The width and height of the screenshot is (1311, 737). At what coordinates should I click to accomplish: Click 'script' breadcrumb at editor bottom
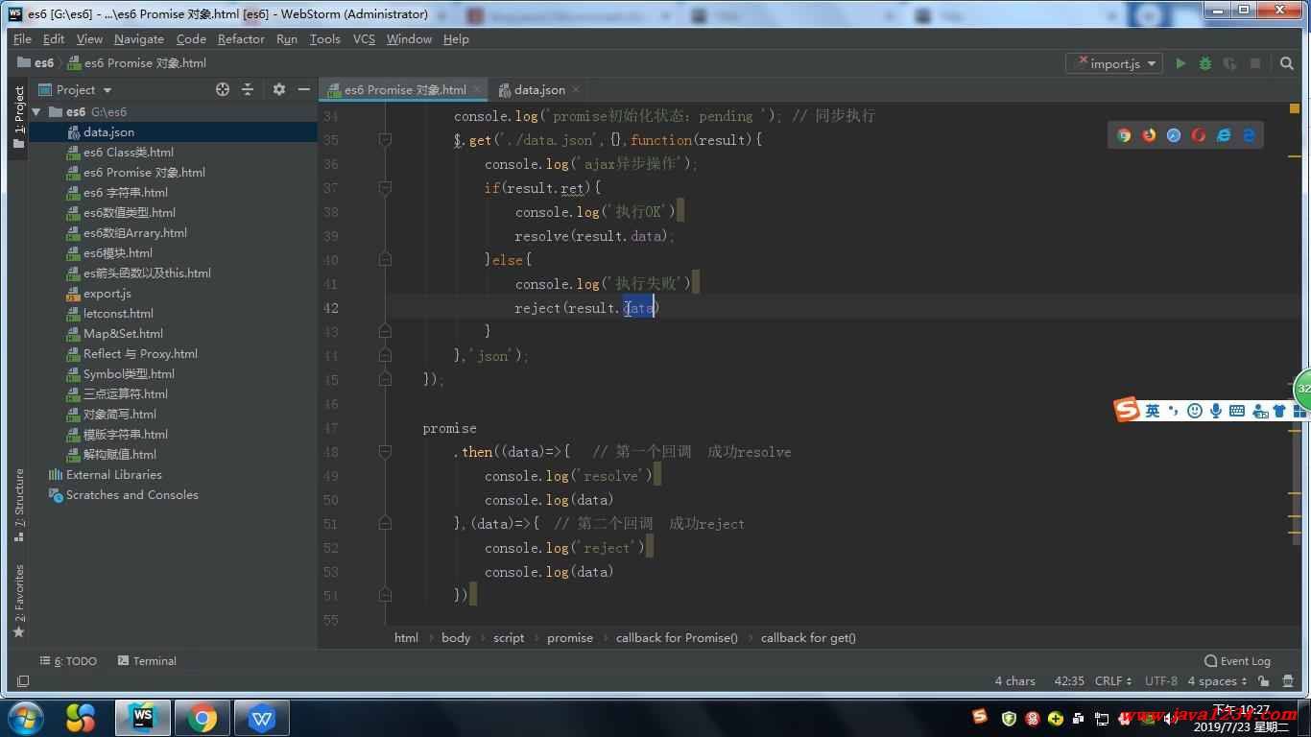(509, 638)
